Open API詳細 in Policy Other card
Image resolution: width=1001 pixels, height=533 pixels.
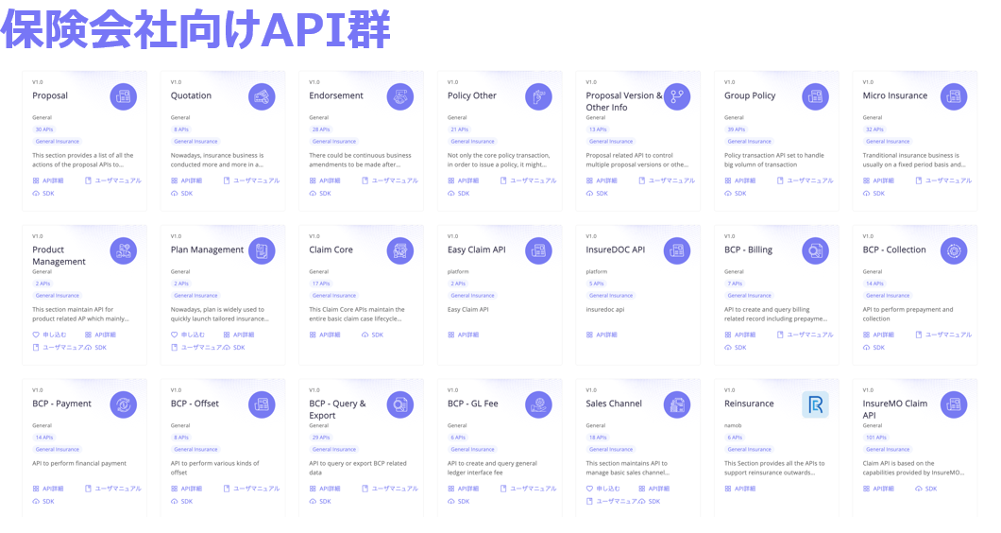(x=463, y=181)
